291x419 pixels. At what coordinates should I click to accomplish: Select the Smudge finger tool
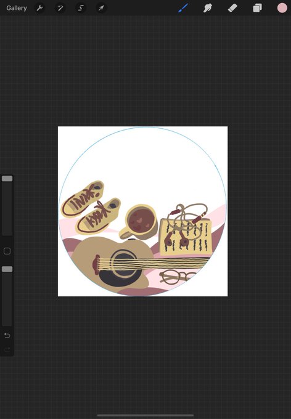pos(208,8)
